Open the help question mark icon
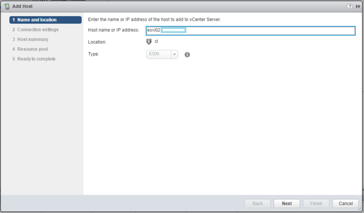 coord(349,6)
